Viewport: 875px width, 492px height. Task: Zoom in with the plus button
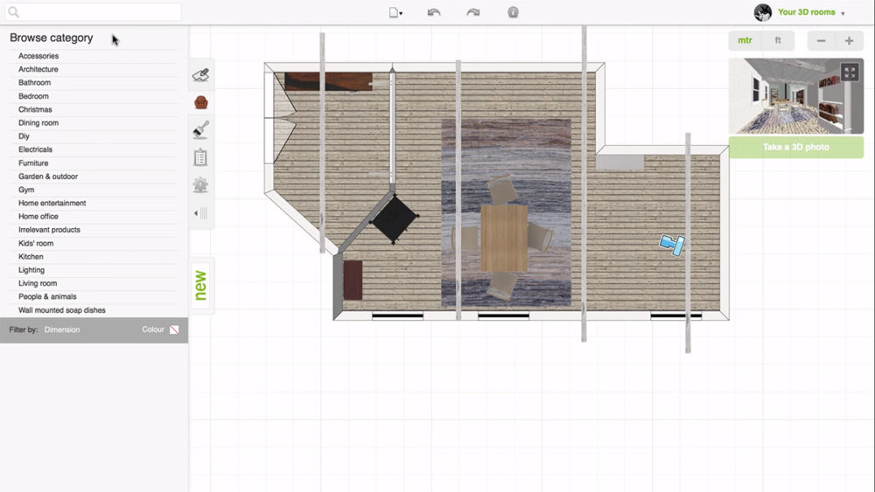[849, 41]
